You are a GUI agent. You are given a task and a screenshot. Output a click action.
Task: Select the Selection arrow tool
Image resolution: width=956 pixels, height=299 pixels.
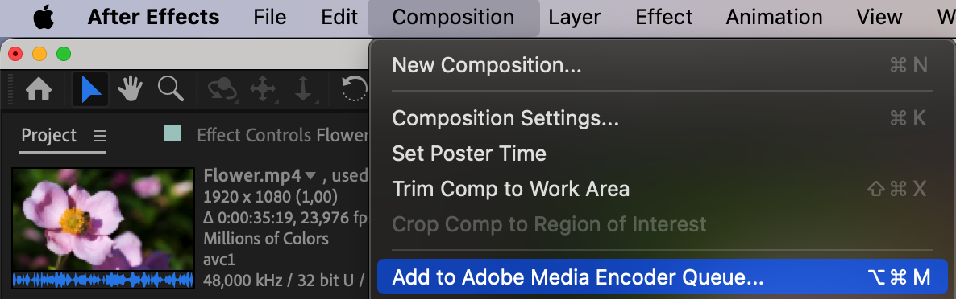(91, 90)
